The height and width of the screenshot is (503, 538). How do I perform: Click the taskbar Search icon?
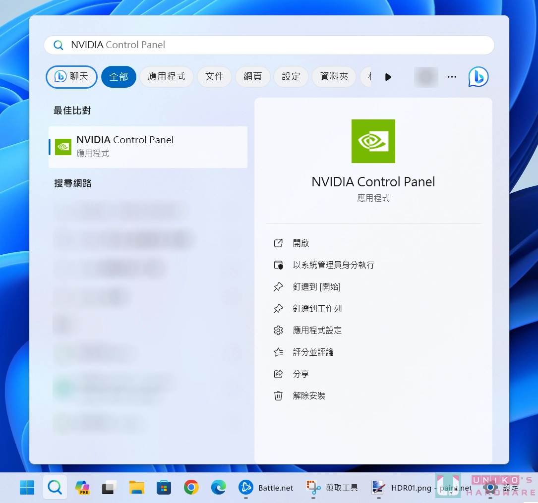pyautogui.click(x=55, y=487)
